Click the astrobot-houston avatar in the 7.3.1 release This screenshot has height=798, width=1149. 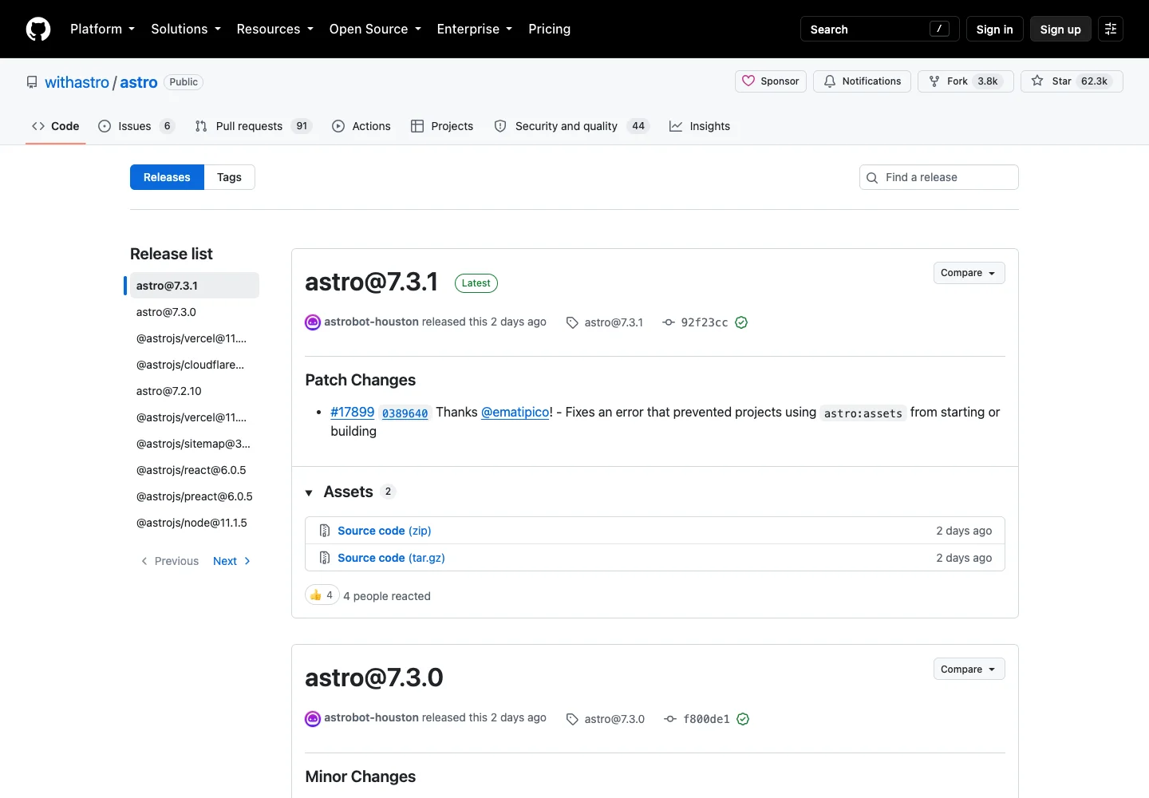click(x=313, y=322)
